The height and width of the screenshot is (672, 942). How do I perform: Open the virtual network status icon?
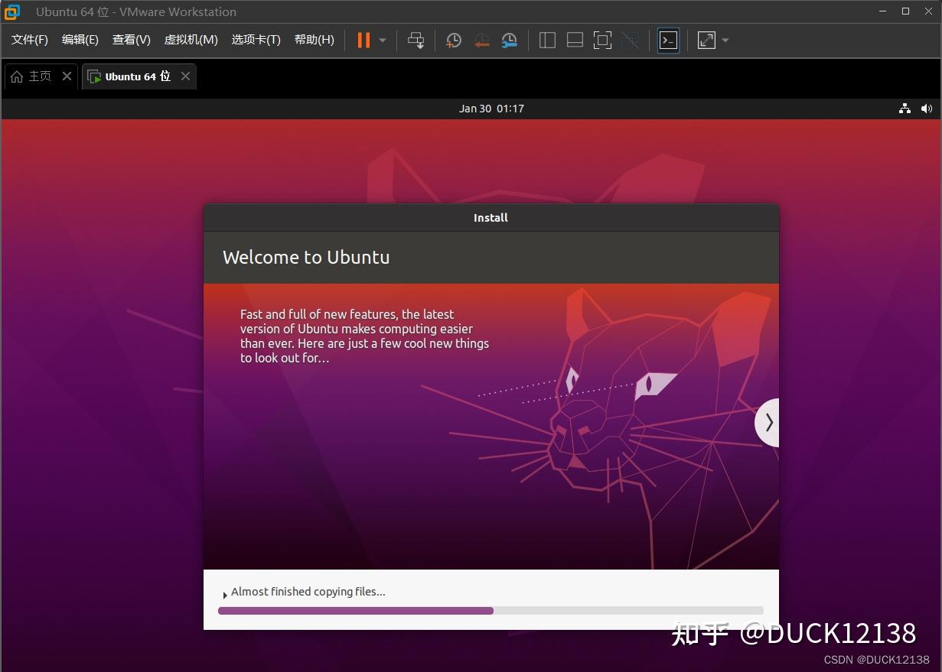pyautogui.click(x=905, y=109)
